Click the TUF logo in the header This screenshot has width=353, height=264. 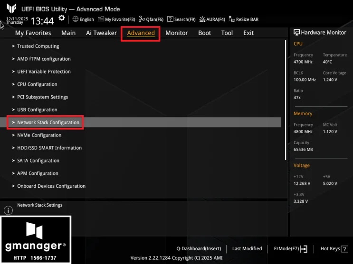pos(11,9)
